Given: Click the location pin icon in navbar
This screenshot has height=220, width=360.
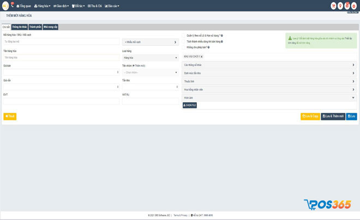Looking at the screenshot, I should point(340,6).
